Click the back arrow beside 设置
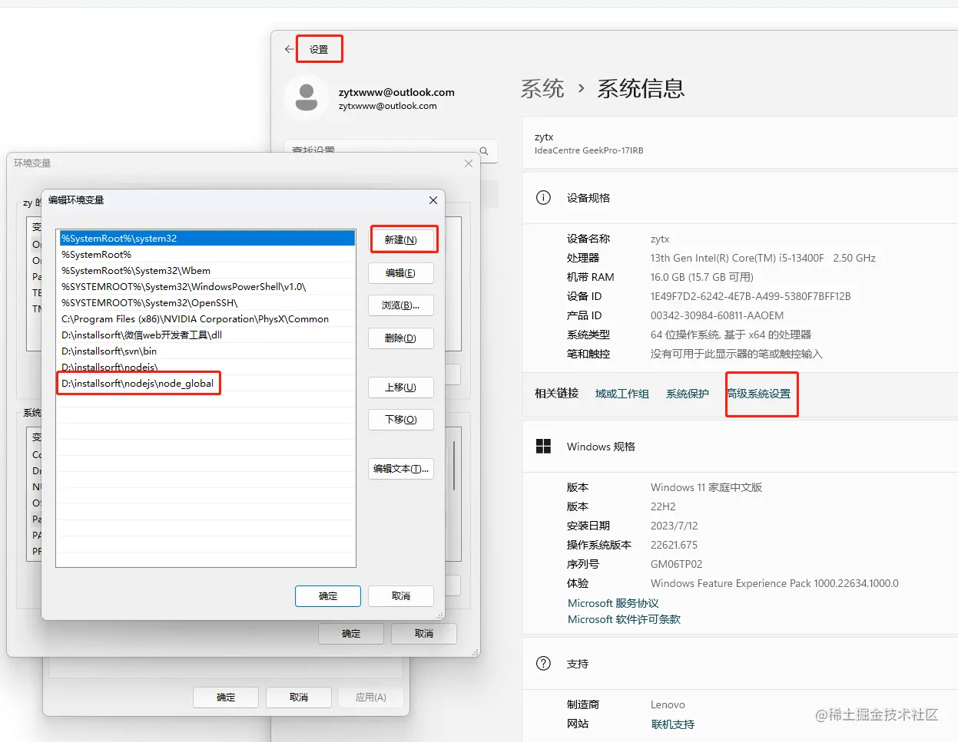Screen dimensions: 958x742 [x=288, y=48]
